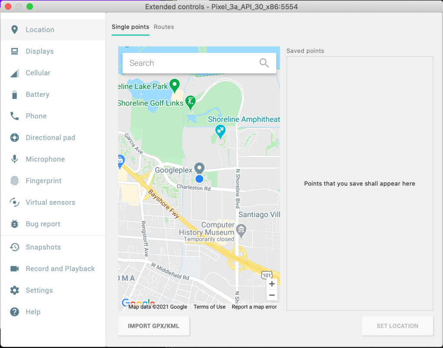Viewport: 443px width, 348px height.
Task: Click the blue current location dot
Action: tap(199, 179)
